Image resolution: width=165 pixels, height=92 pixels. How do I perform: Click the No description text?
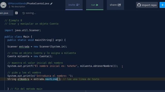[x=18, y=7]
